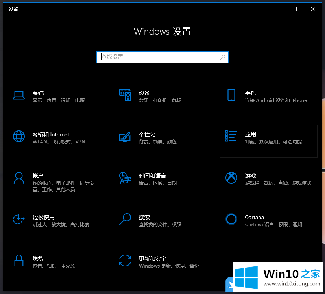Maximize the 设置 window
Screen dimensions: 325x294
tap(295, 9)
